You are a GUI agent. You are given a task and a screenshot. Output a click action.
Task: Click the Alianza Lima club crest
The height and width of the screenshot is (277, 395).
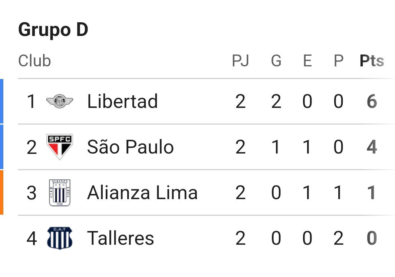pos(60,193)
